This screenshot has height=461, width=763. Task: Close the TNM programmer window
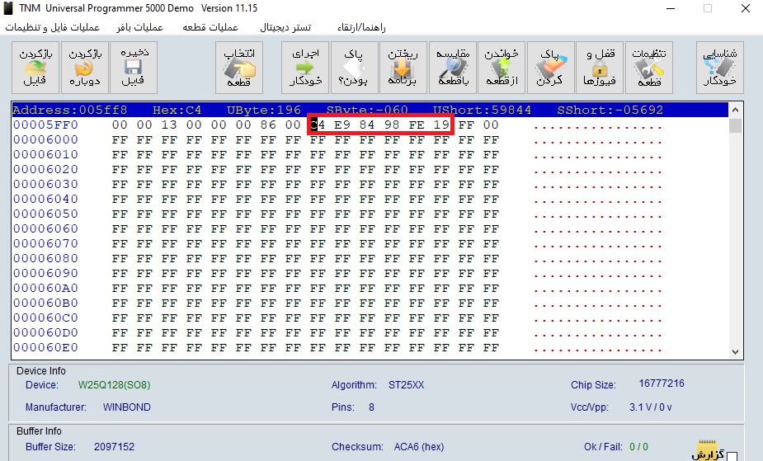[x=745, y=8]
